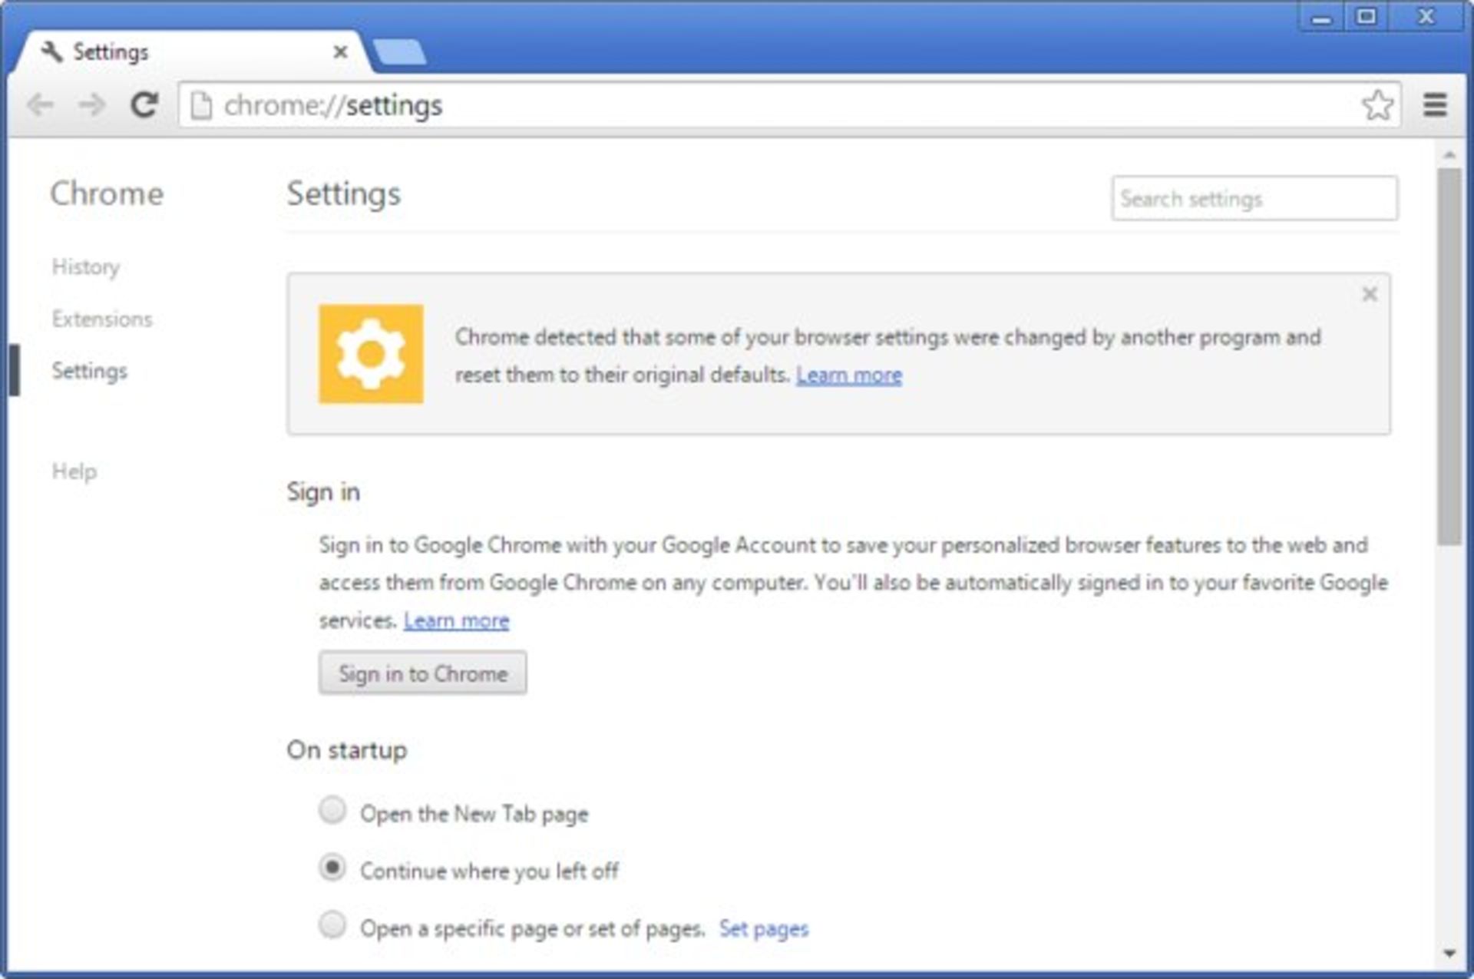Click the Search settings field
The width and height of the screenshot is (1474, 979).
pyautogui.click(x=1254, y=199)
